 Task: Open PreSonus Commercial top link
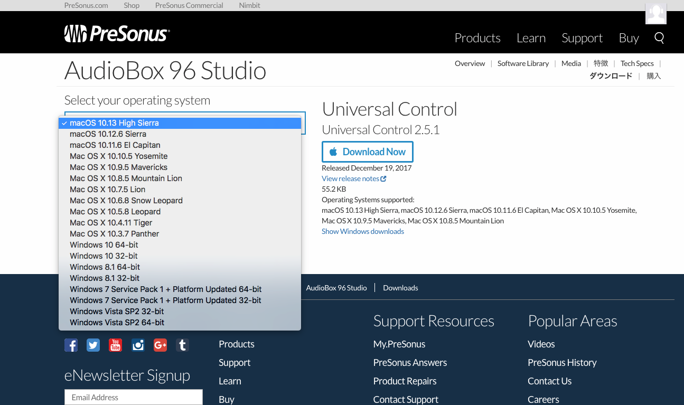pos(189,5)
